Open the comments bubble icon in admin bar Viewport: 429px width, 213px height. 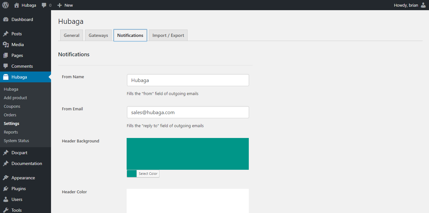click(x=44, y=5)
